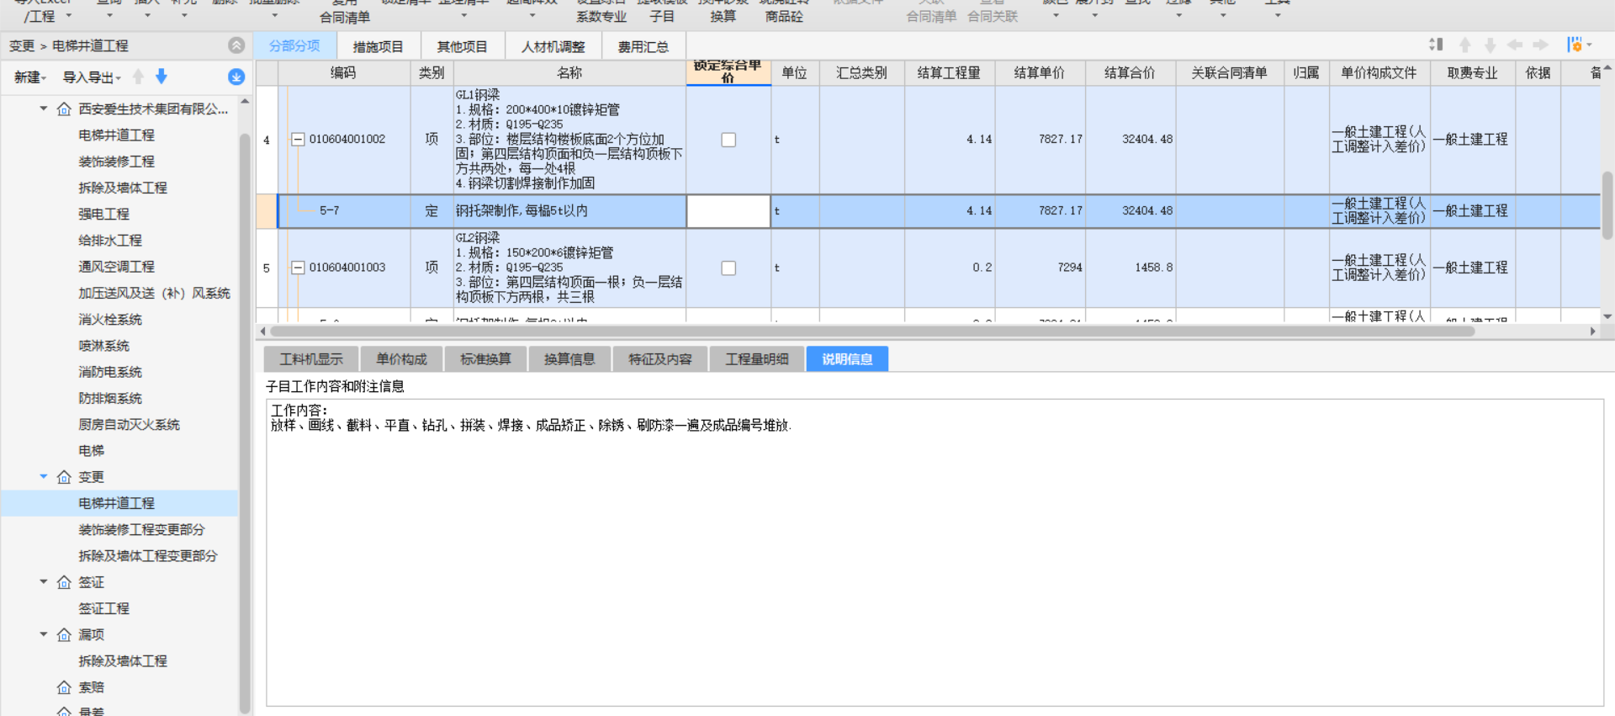
Task: Click the house icon next to 签证
Action: click(x=64, y=582)
